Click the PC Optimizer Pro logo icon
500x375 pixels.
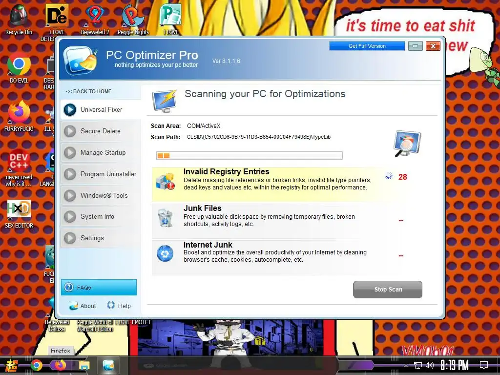pyautogui.click(x=80, y=60)
